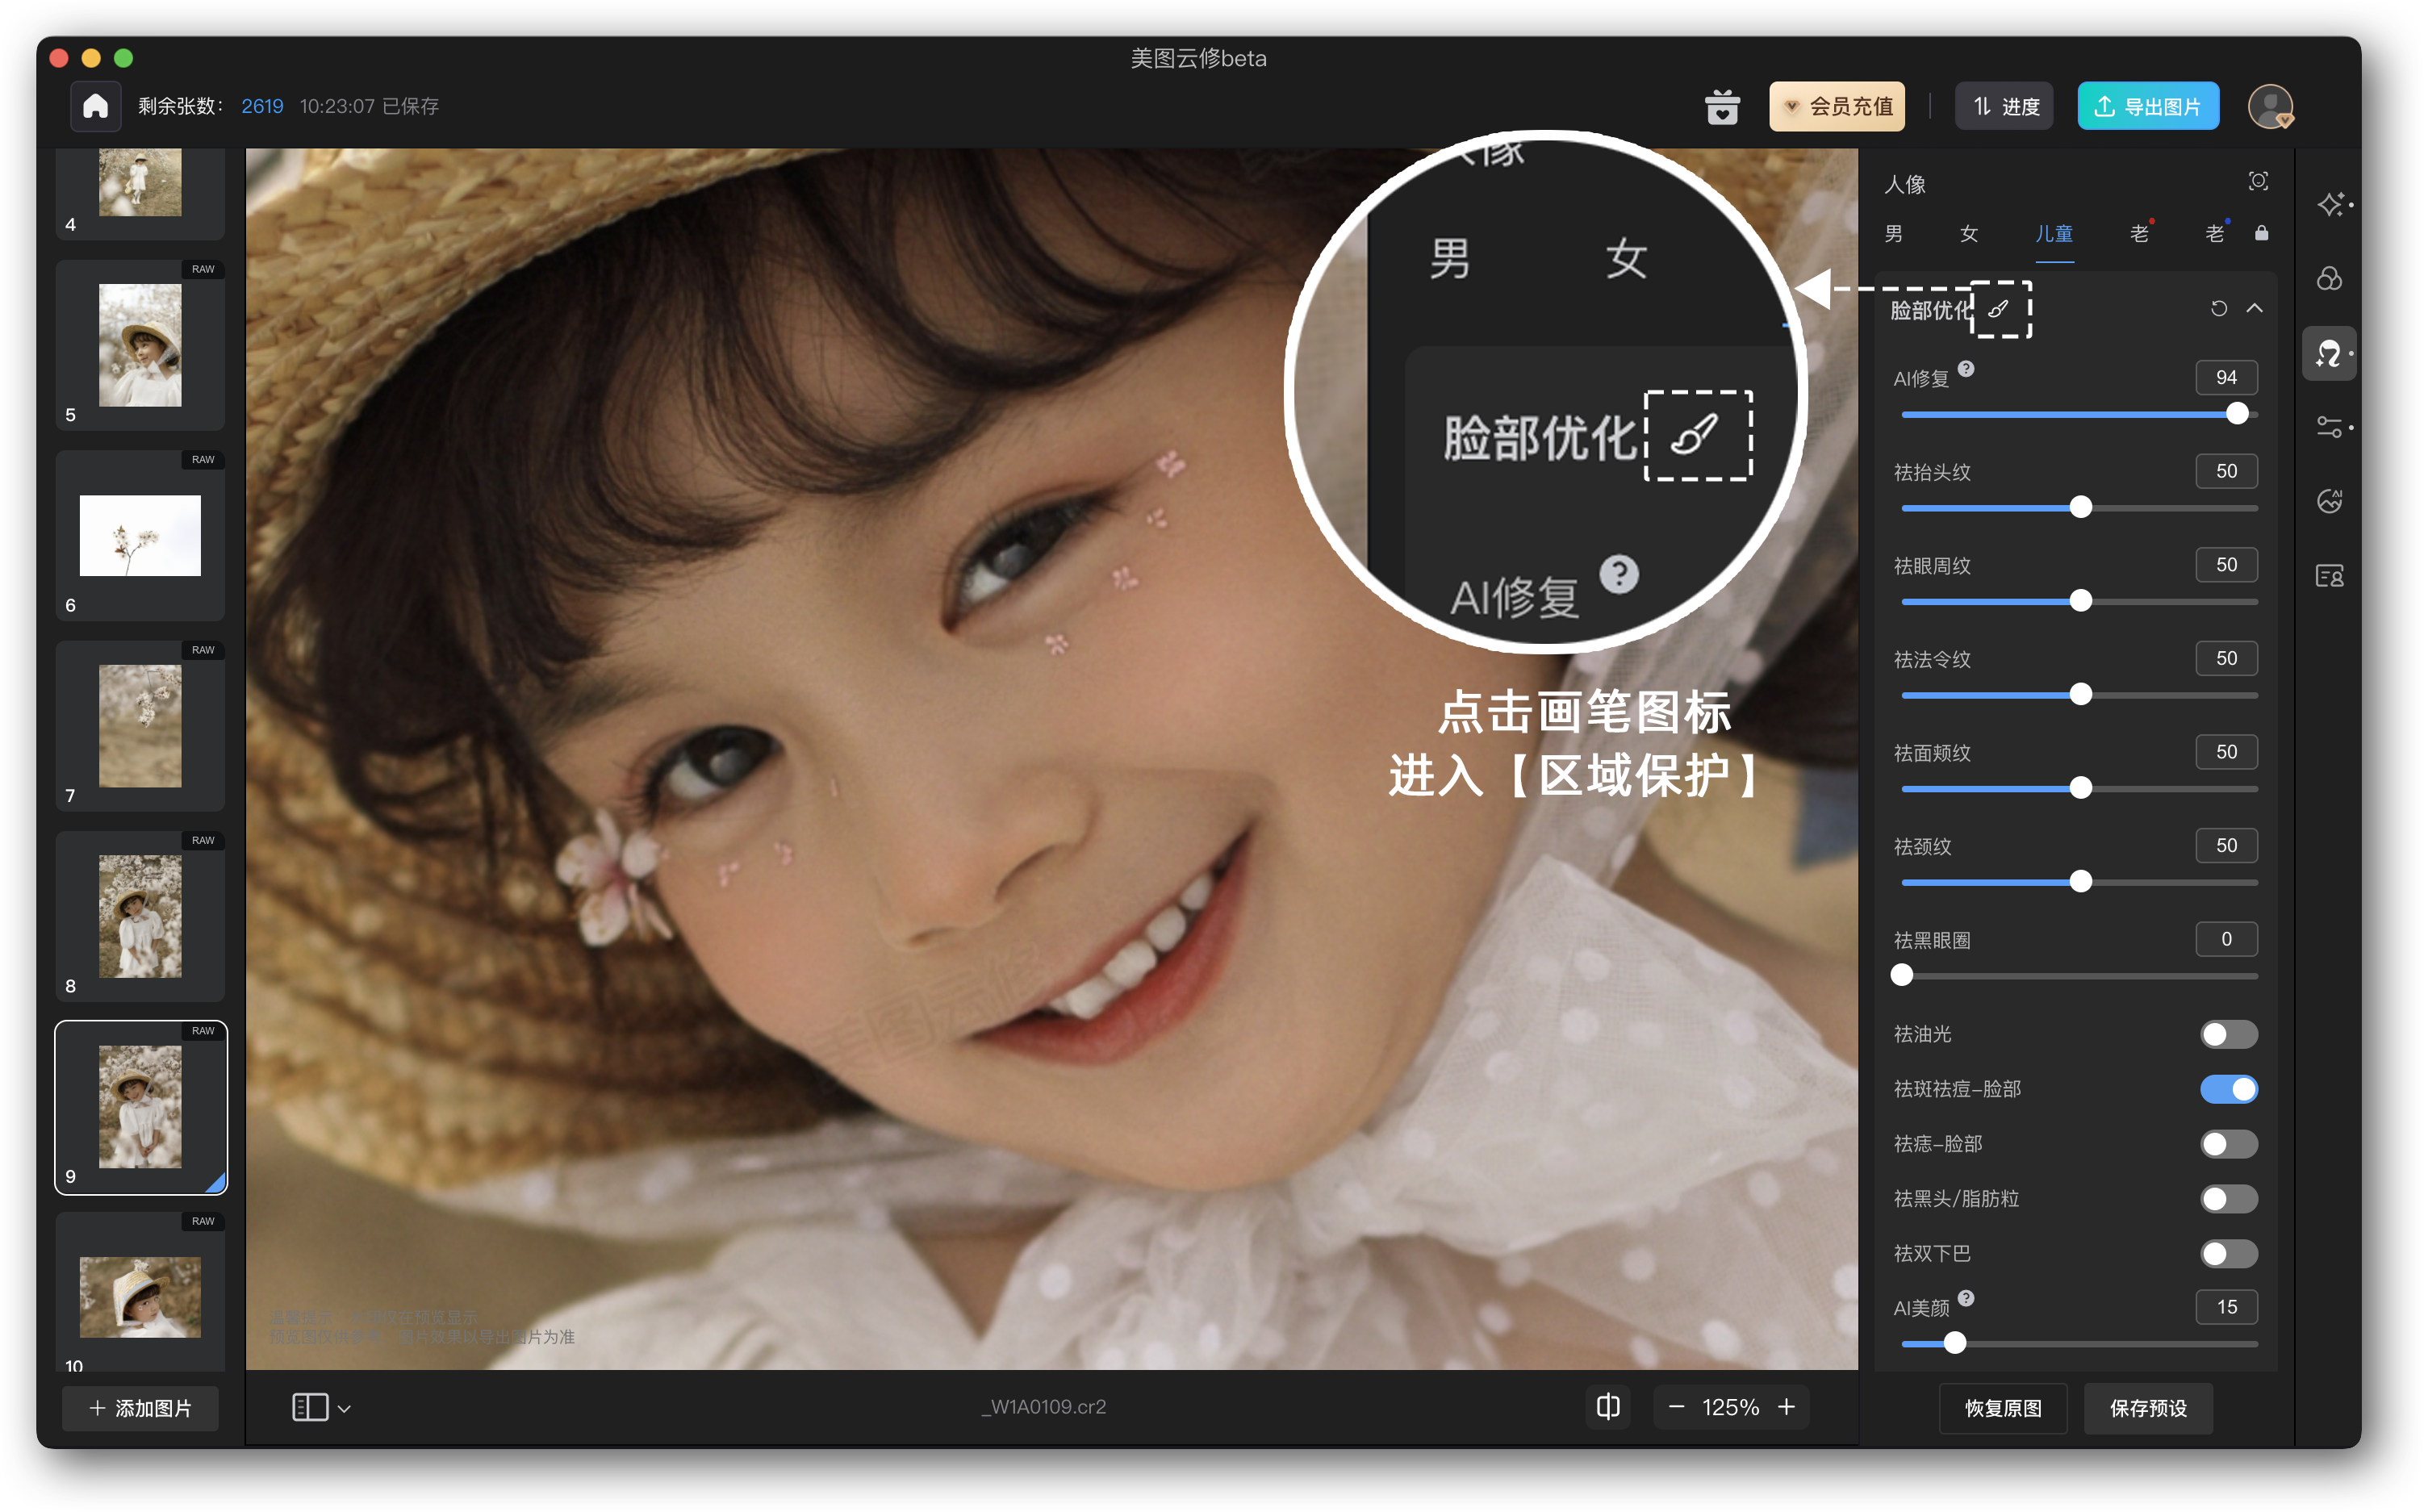
Task: Turn off the 祛斑祛痘-脸部 switch
Action: click(2228, 1089)
